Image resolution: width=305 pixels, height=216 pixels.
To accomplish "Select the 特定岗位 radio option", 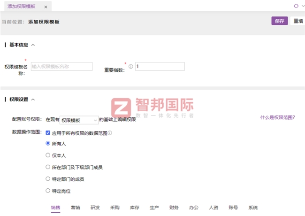I will [48, 191].
